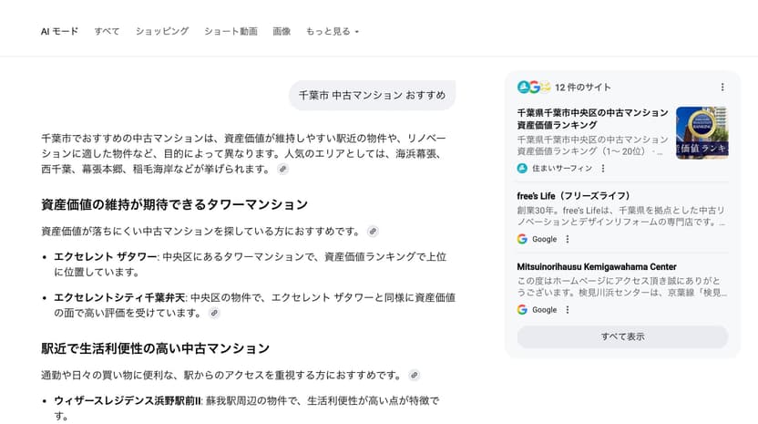Click the 千葉市 中古マンション おすすめ query bubble
This screenshot has height=424, width=758.
click(x=373, y=96)
